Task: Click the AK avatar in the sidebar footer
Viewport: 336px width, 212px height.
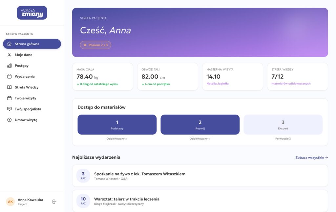Action: point(10,202)
